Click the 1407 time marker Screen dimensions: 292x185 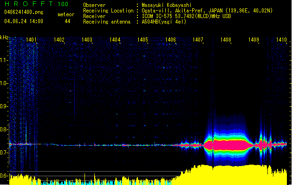[198, 40]
